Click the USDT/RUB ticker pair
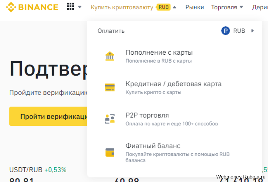The height and width of the screenshot is (182, 268). click(26, 170)
